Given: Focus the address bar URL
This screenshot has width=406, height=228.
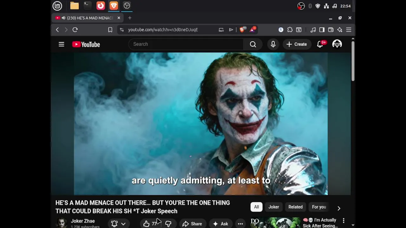Looking at the screenshot, I should (163, 30).
